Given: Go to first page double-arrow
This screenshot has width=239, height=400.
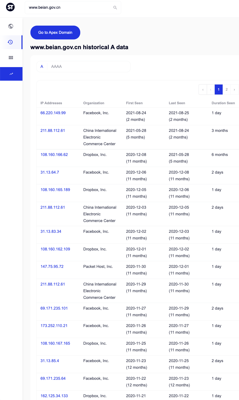Looking at the screenshot, I should pos(203,90).
